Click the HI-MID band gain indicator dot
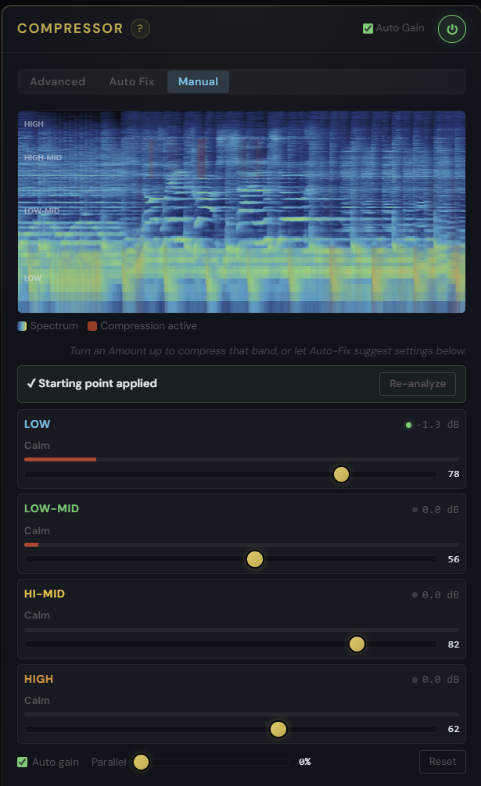This screenshot has height=786, width=481. click(x=415, y=594)
